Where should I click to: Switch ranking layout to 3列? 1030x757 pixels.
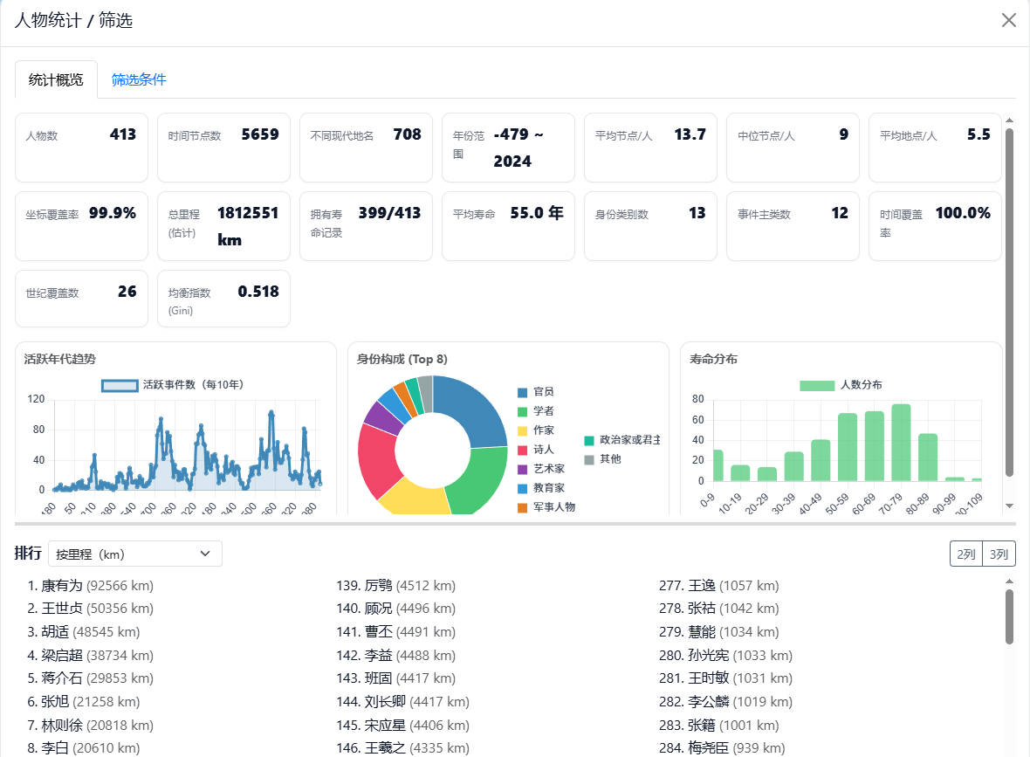(x=999, y=554)
